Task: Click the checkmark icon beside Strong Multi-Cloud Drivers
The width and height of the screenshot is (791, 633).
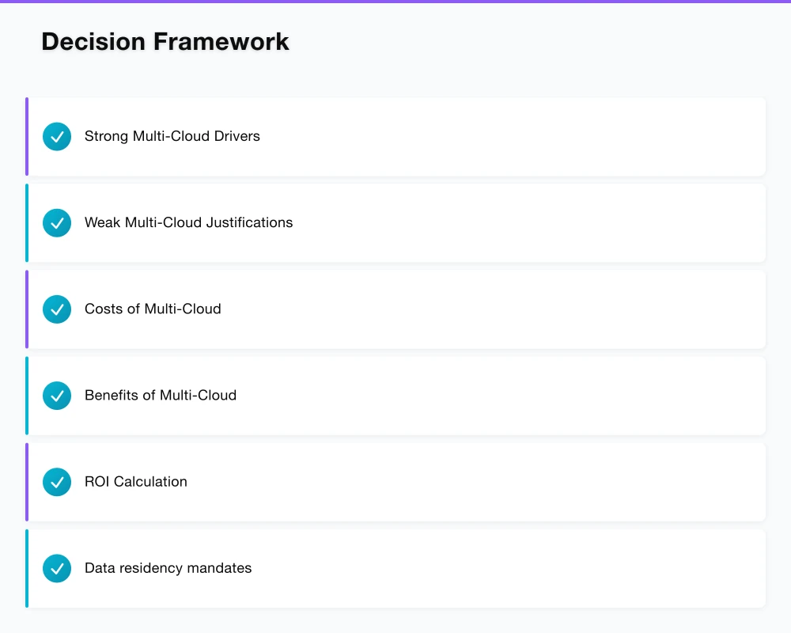Action: tap(57, 137)
